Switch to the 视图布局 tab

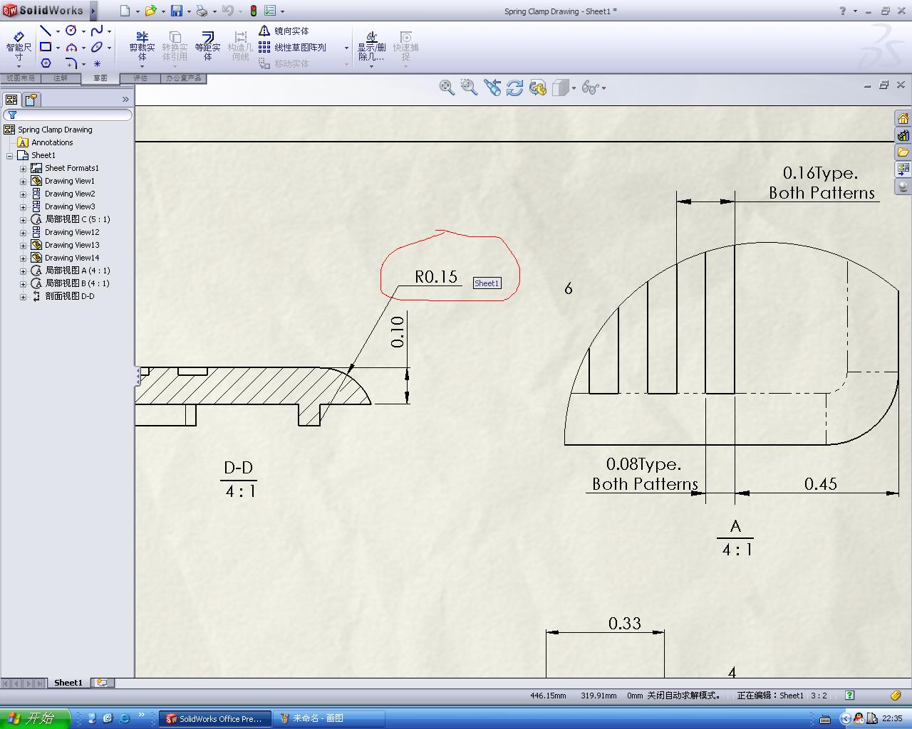[20, 78]
